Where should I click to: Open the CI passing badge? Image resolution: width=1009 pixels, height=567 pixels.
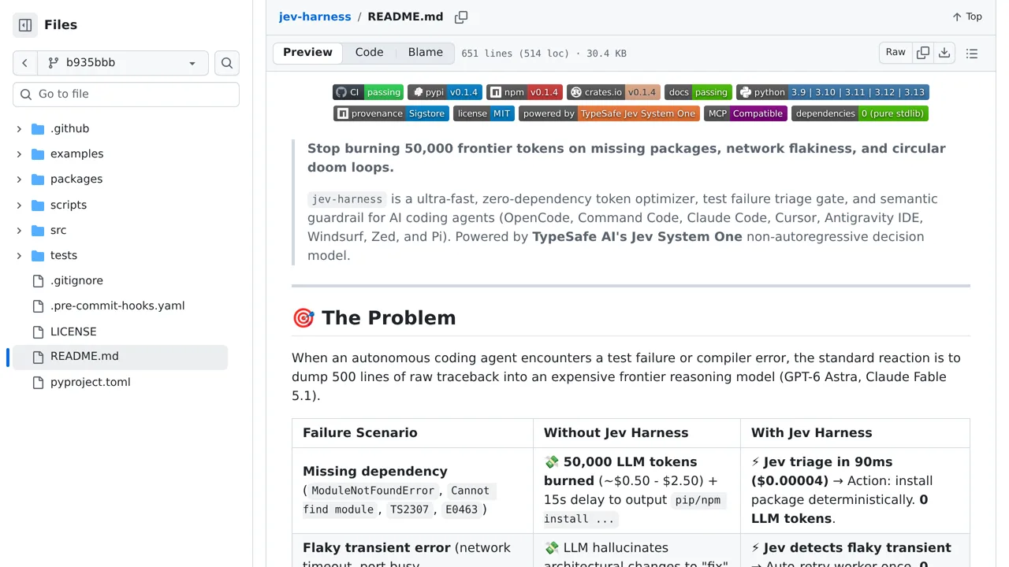coord(368,92)
